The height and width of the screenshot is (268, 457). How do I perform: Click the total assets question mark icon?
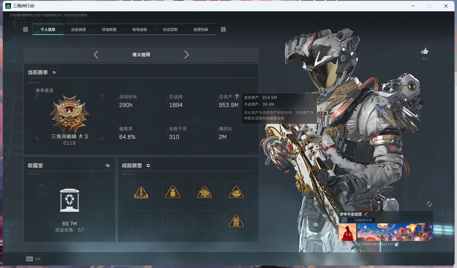pyautogui.click(x=237, y=97)
